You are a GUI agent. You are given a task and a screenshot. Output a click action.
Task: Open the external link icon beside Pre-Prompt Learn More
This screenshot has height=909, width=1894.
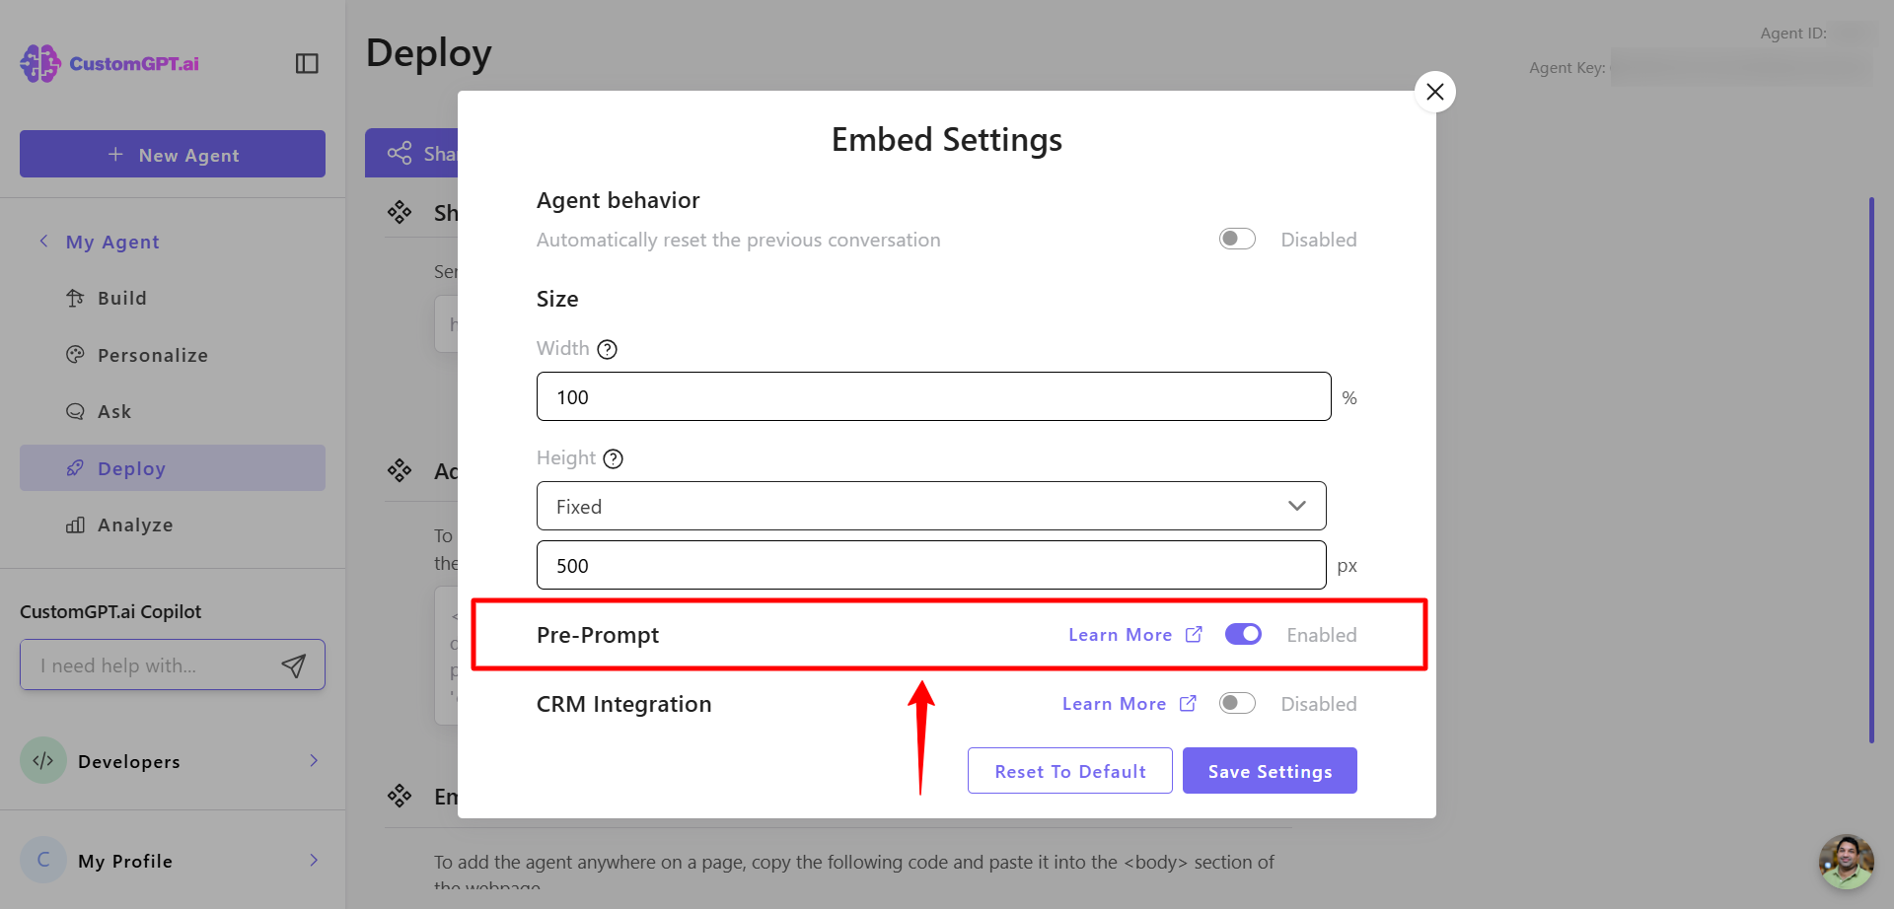[1194, 635]
